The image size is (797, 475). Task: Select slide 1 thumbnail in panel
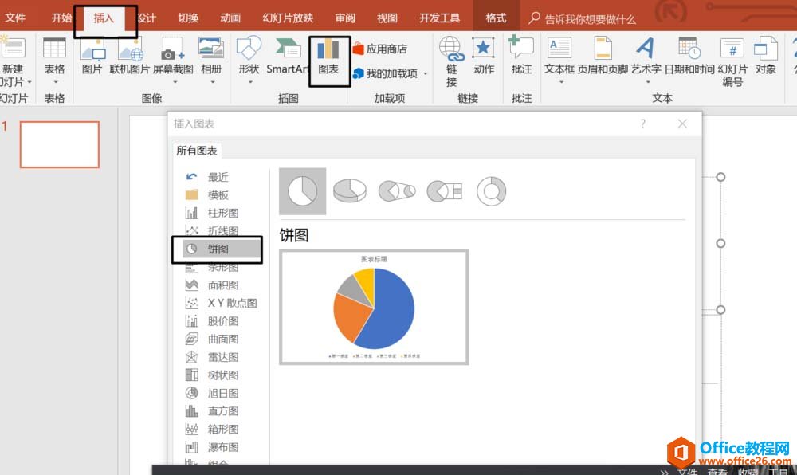tap(60, 144)
